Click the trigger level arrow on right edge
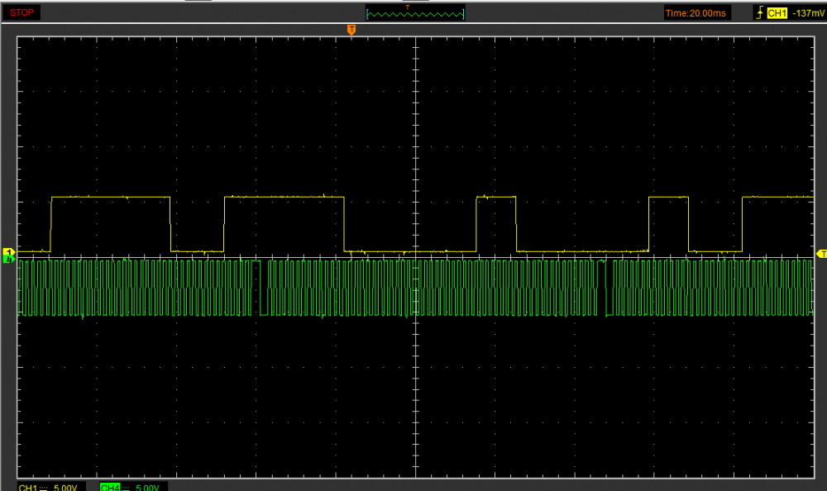 [820, 253]
